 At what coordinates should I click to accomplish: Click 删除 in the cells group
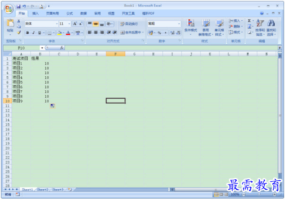coord(235,26)
